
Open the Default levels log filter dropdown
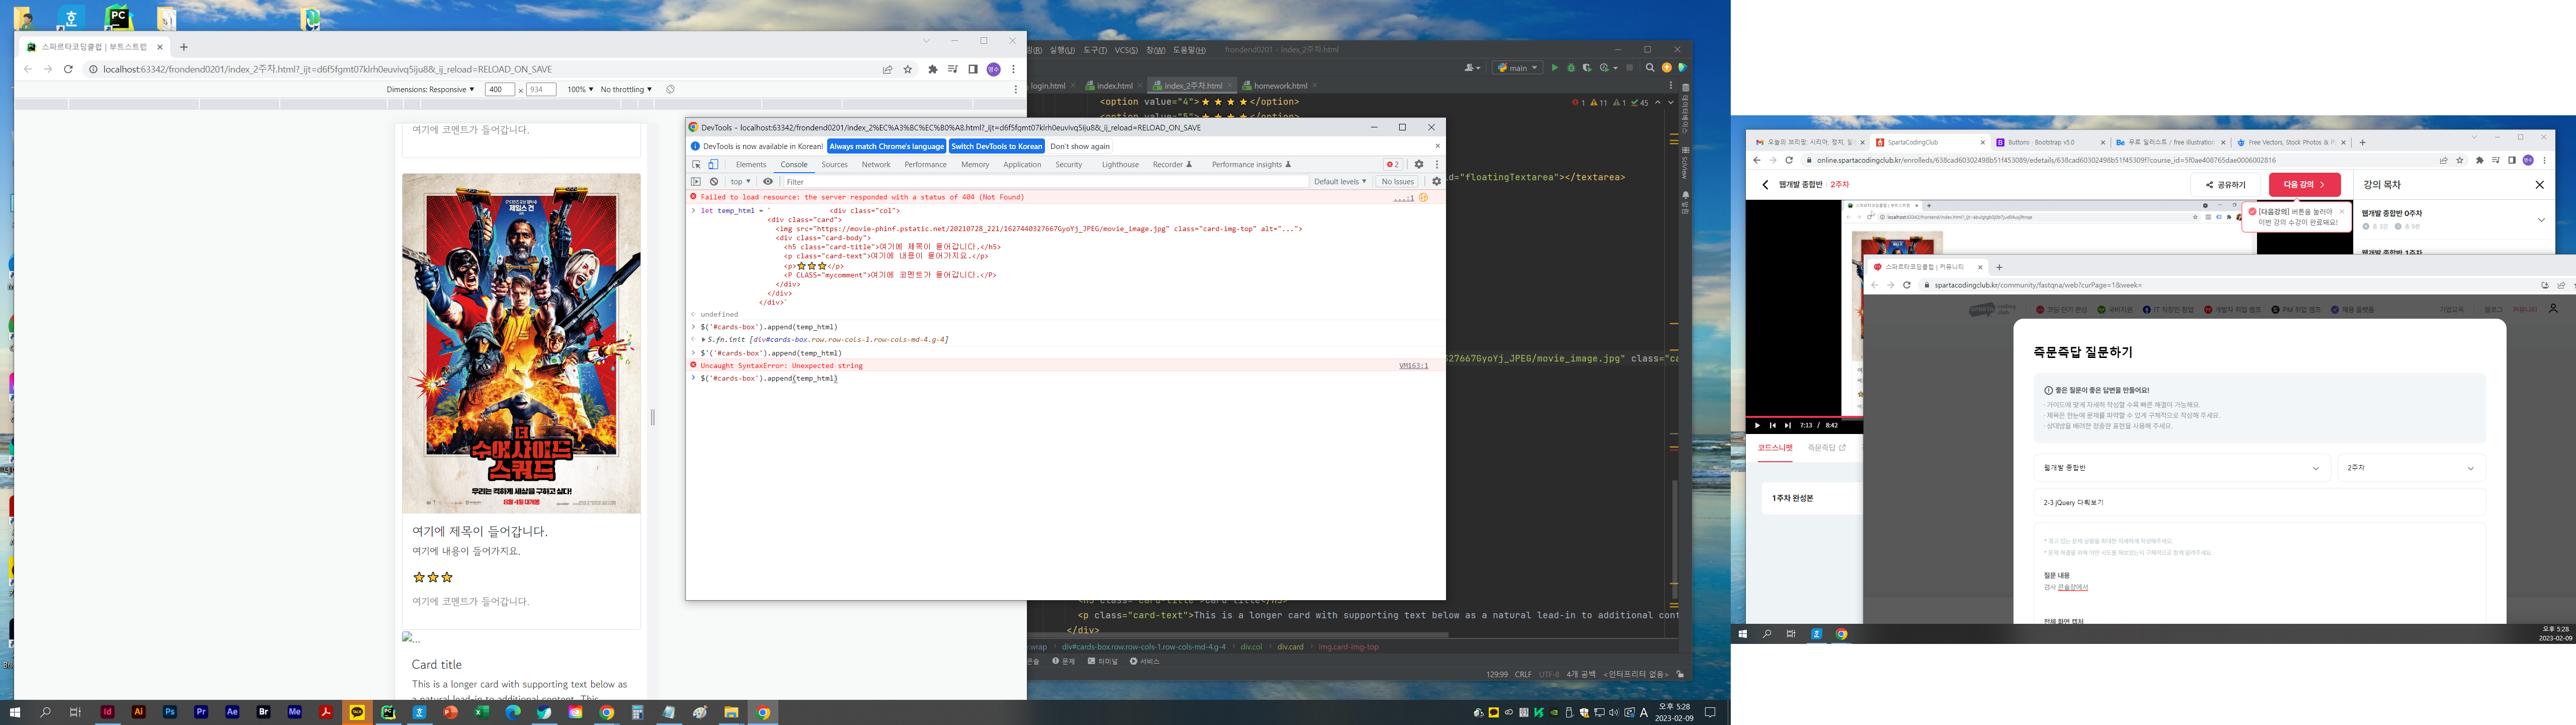tap(1340, 181)
